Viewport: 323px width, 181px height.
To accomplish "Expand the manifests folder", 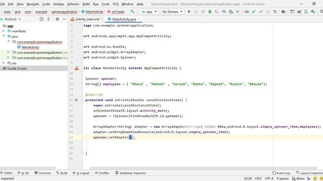I will coord(4,31).
